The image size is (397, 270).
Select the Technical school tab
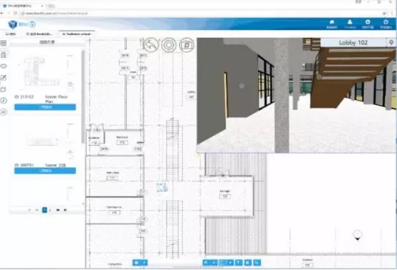[x=77, y=34]
